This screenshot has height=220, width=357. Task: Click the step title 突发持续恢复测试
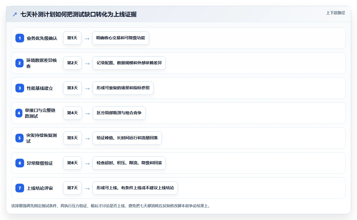pyautogui.click(x=42, y=138)
